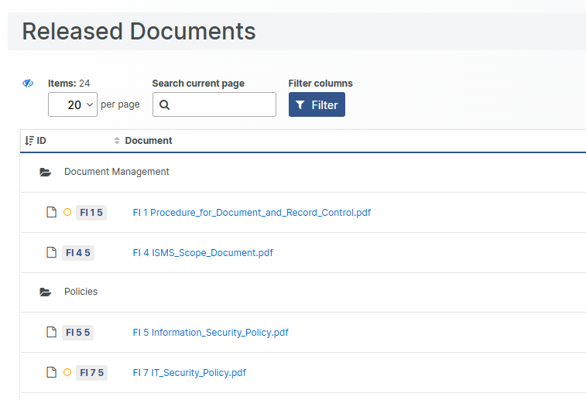The image size is (586, 400).
Task: Open FI 1 Procedure_for_Document_and_Record_Control.pdf
Action: tap(252, 212)
